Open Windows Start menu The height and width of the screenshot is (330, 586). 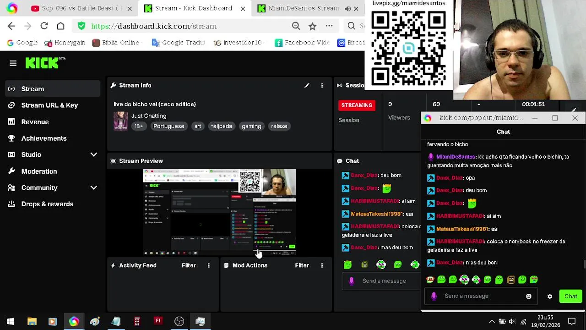[10, 321]
